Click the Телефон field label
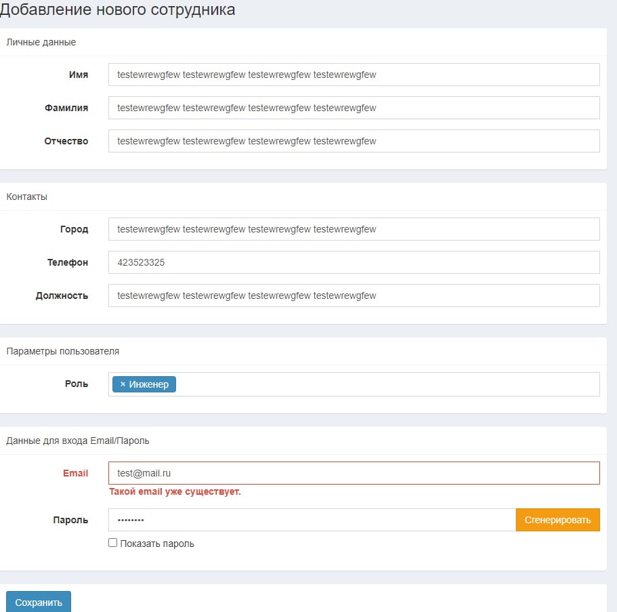This screenshot has height=612, width=617. pyautogui.click(x=68, y=262)
